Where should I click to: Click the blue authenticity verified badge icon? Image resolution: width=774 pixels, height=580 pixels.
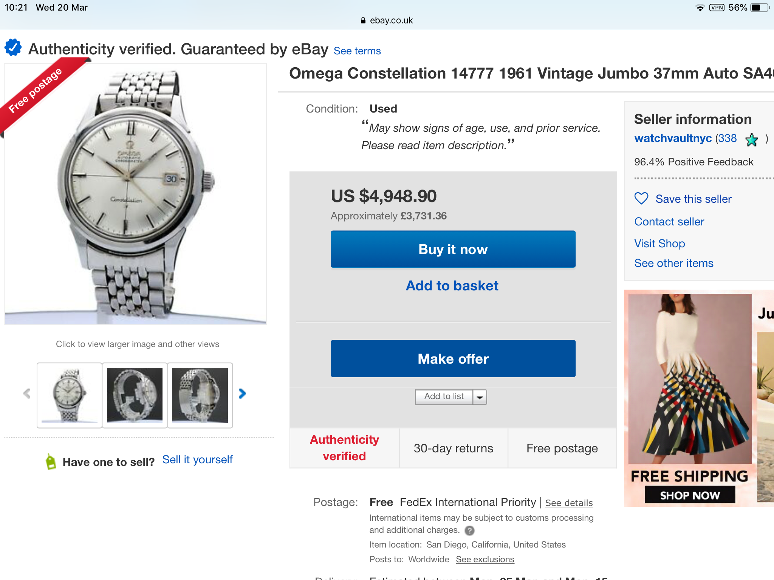click(x=13, y=48)
